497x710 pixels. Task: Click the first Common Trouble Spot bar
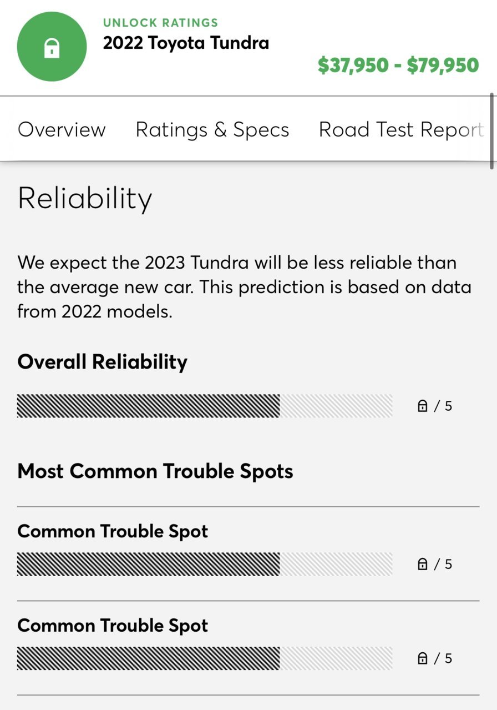coord(205,564)
